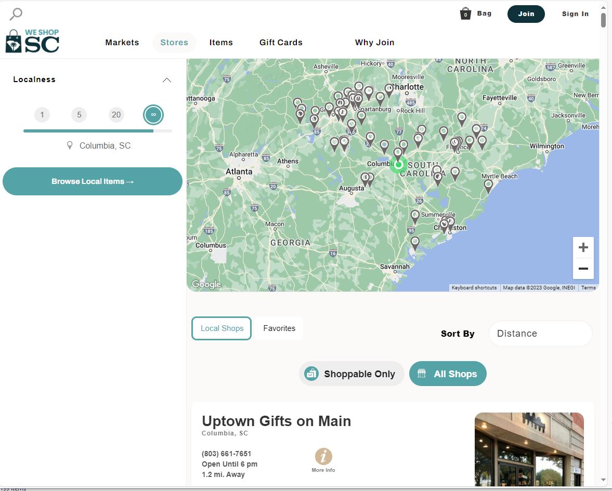This screenshot has width=612, height=491.
Task: Toggle the All Shops filter
Action: (x=448, y=373)
